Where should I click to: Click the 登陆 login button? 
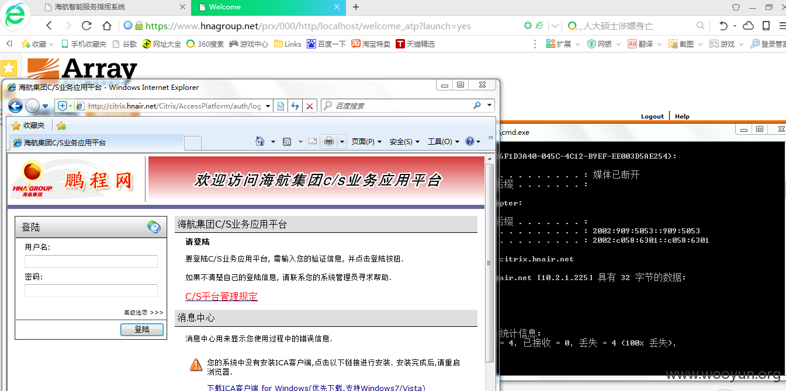[142, 329]
